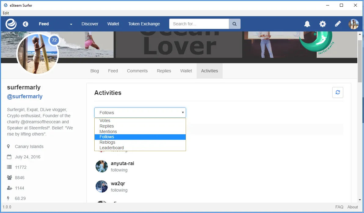The height and width of the screenshot is (213, 364).
Task: Click the eSteem logo in navbar
Action: point(11,24)
